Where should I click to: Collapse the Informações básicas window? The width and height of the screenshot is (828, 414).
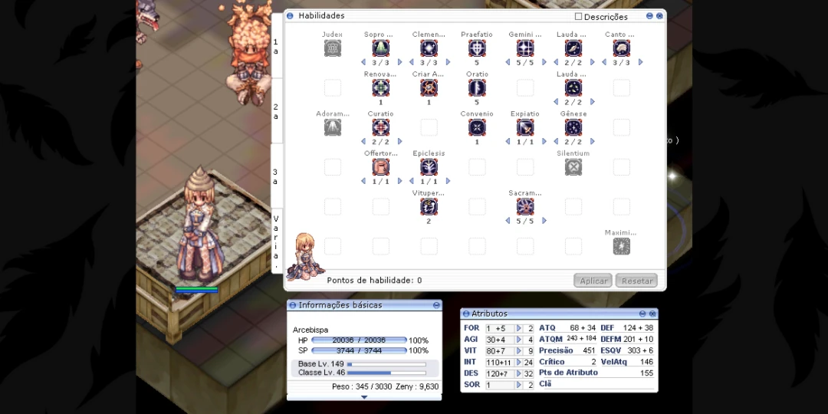pos(436,305)
